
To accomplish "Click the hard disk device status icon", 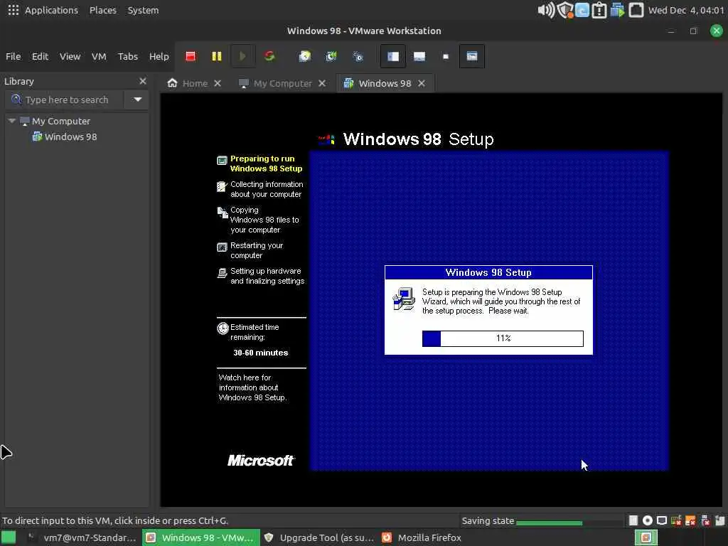I will [x=633, y=520].
